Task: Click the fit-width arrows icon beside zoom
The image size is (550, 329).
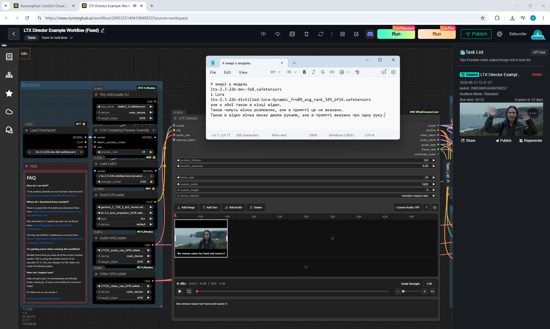Action: [433, 291]
